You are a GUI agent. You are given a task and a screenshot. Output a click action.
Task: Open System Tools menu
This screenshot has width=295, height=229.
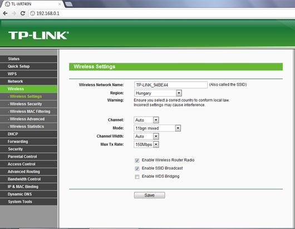tap(28, 202)
